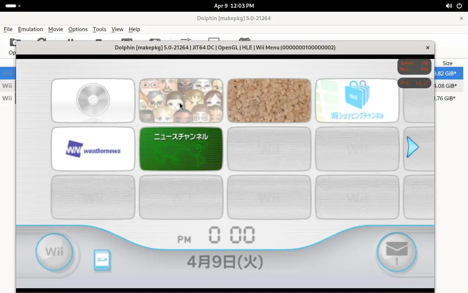Image resolution: width=468 pixels, height=293 pixels.
Task: Open the clock and calendar panel
Action: click(x=234, y=6)
